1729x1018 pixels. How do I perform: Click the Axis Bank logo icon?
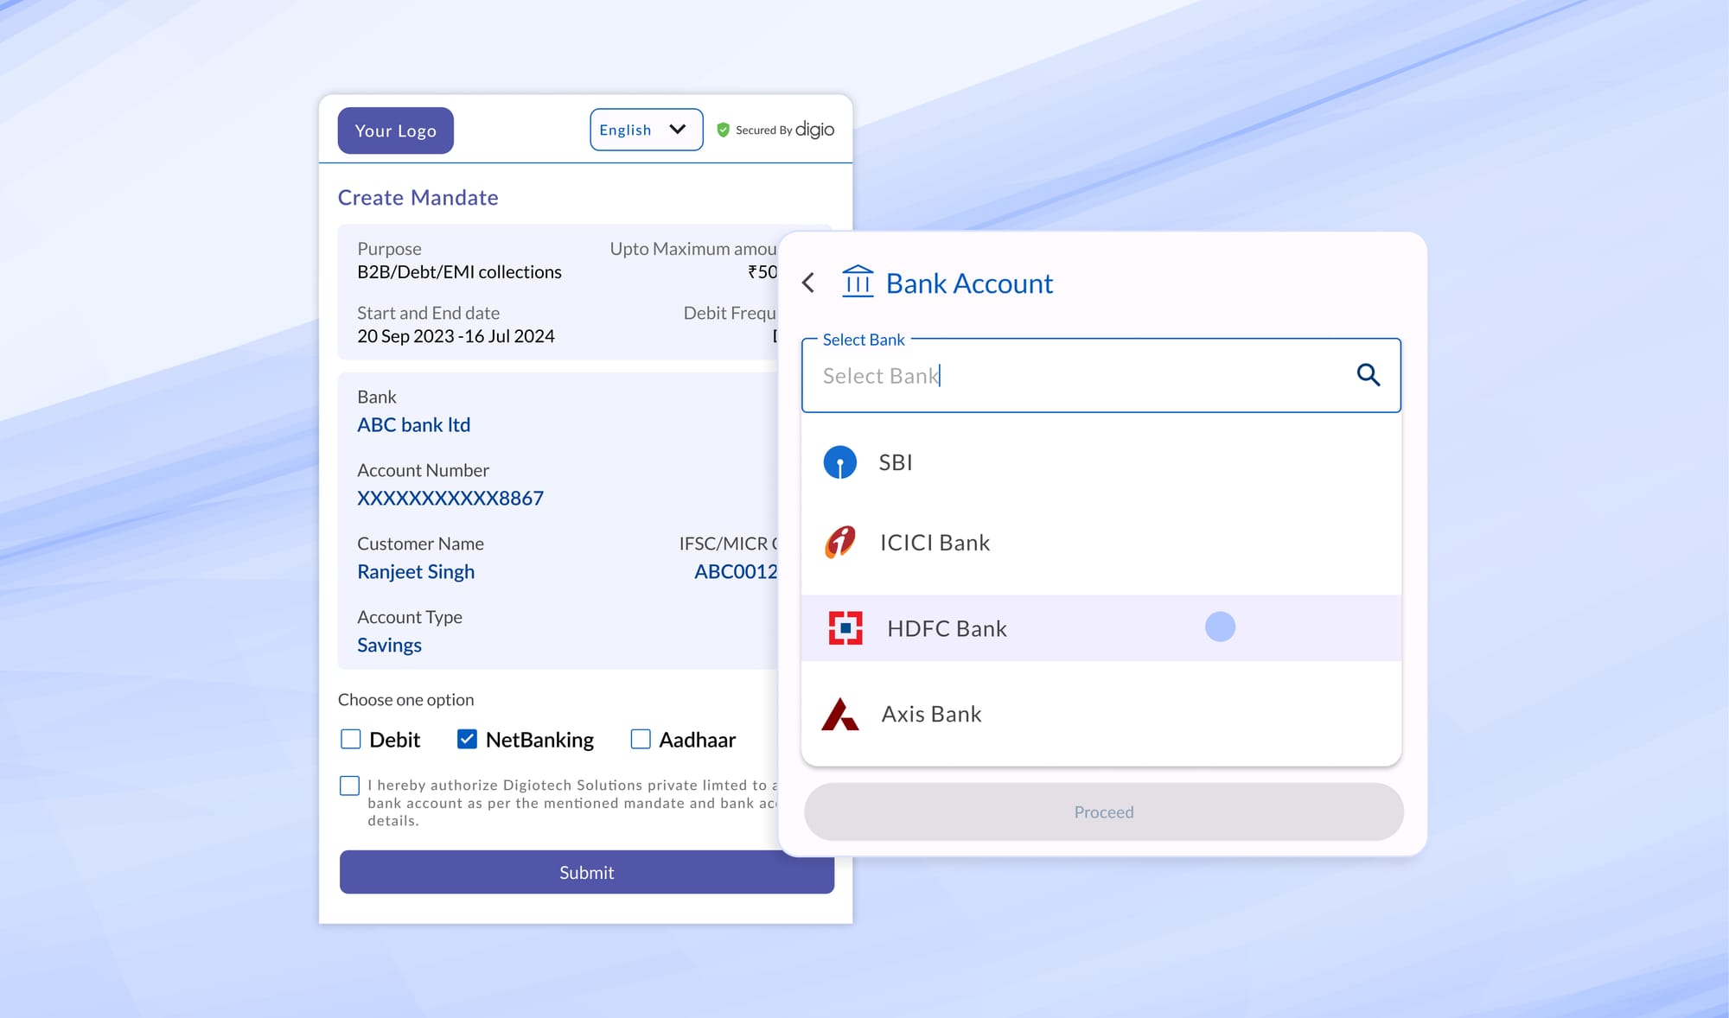point(839,715)
